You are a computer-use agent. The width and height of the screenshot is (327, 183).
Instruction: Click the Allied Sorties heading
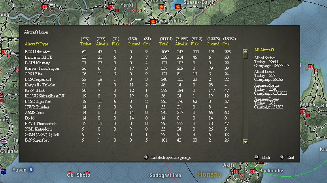point(265,58)
